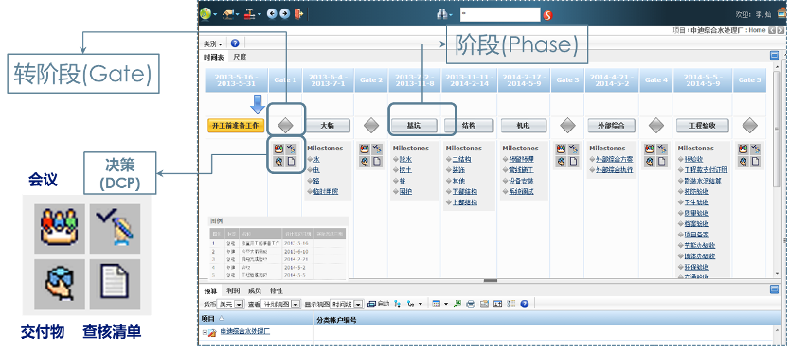This screenshot has height=350, width=788.
Task: Open Gate 2 checklist document icon
Action: pyautogui.click(x=376, y=162)
